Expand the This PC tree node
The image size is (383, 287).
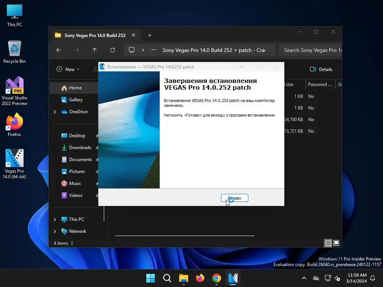[x=55, y=219]
